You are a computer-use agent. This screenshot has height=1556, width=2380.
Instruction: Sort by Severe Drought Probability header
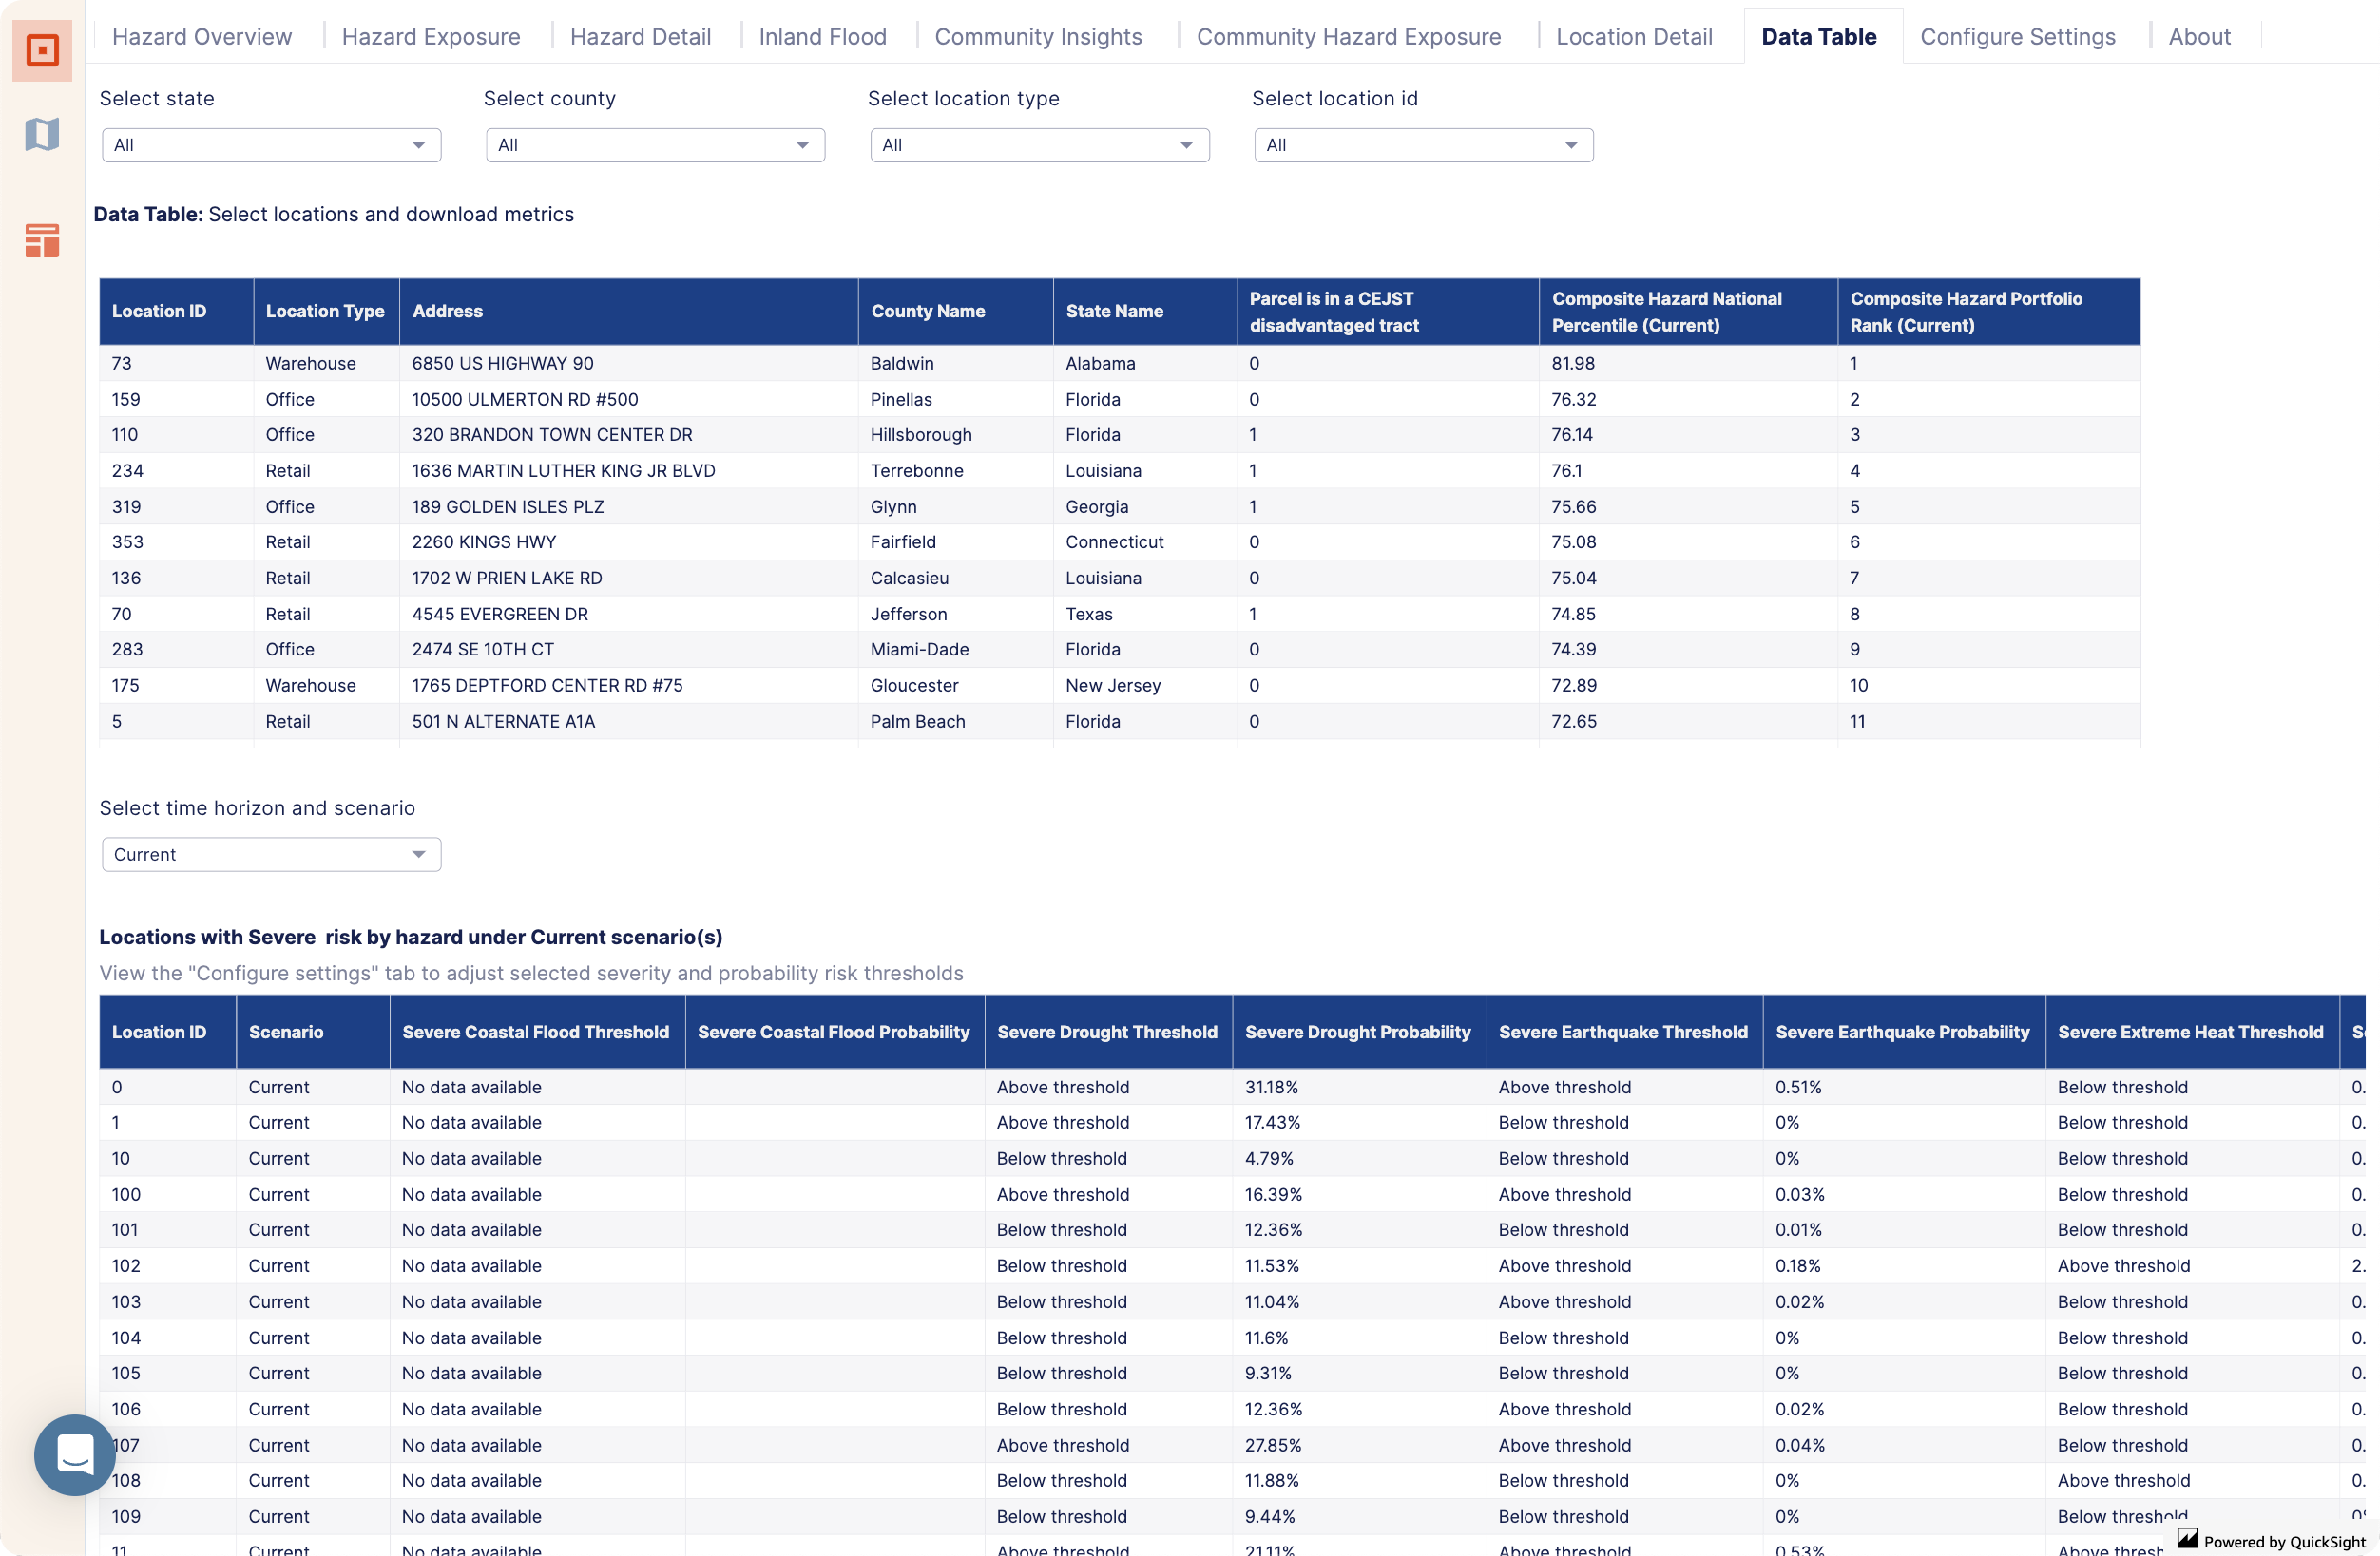click(x=1359, y=1033)
